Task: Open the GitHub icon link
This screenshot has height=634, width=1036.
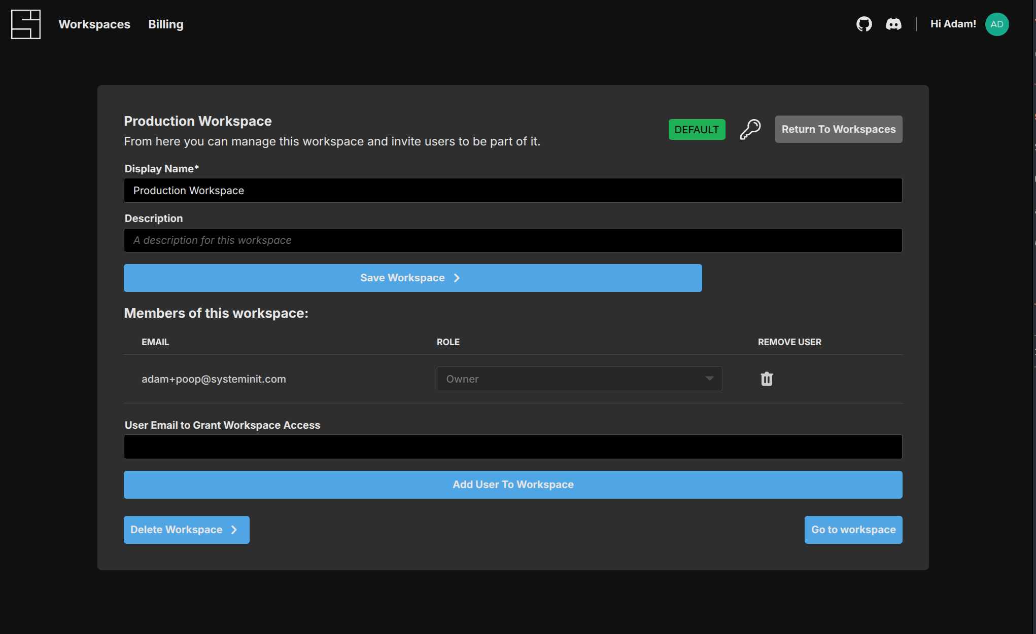Action: point(864,24)
